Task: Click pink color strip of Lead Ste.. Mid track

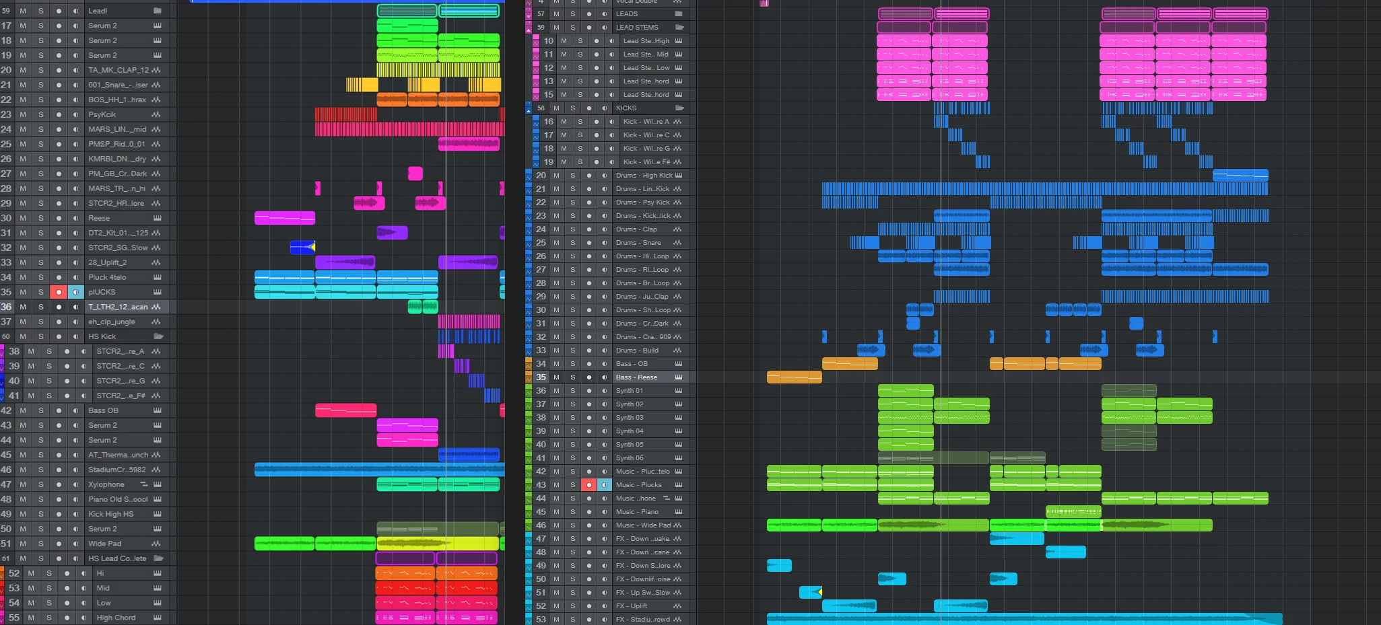Action: tap(536, 54)
